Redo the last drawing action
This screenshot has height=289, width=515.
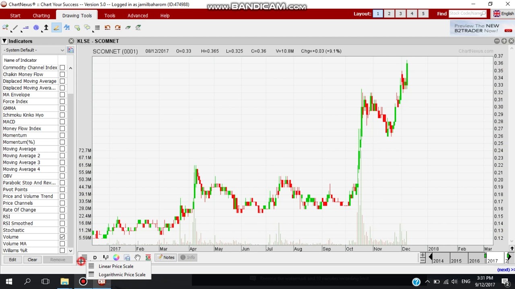pyautogui.click(x=117, y=28)
